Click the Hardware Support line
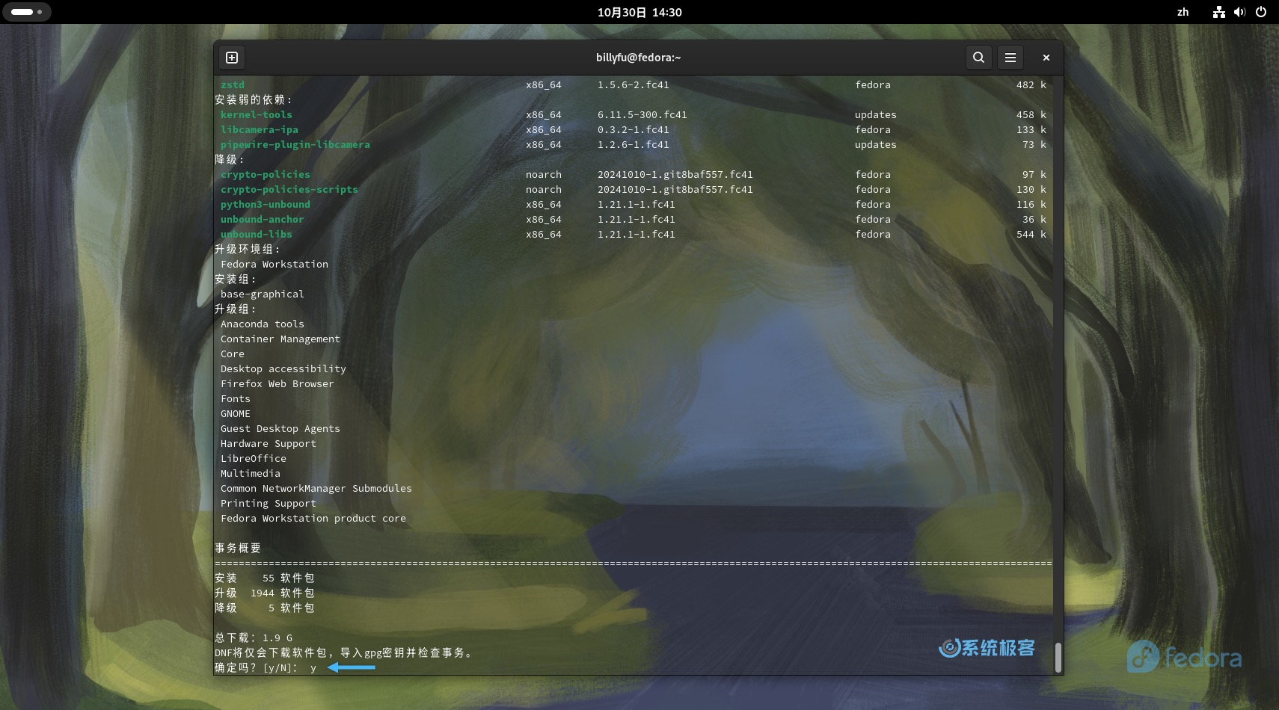The image size is (1279, 710). (x=269, y=443)
